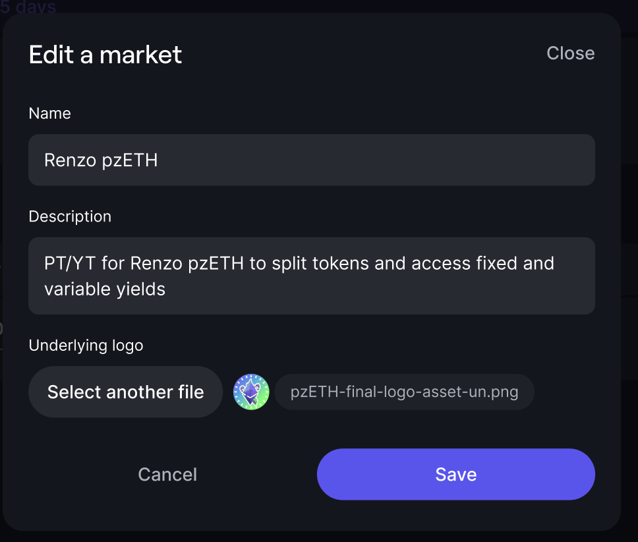Click the word "Renzo" in the Name field
The image size is (638, 542).
[71, 160]
